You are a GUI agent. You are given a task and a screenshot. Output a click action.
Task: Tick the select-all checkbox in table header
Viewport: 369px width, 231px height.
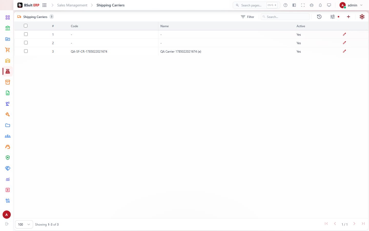pos(26,26)
